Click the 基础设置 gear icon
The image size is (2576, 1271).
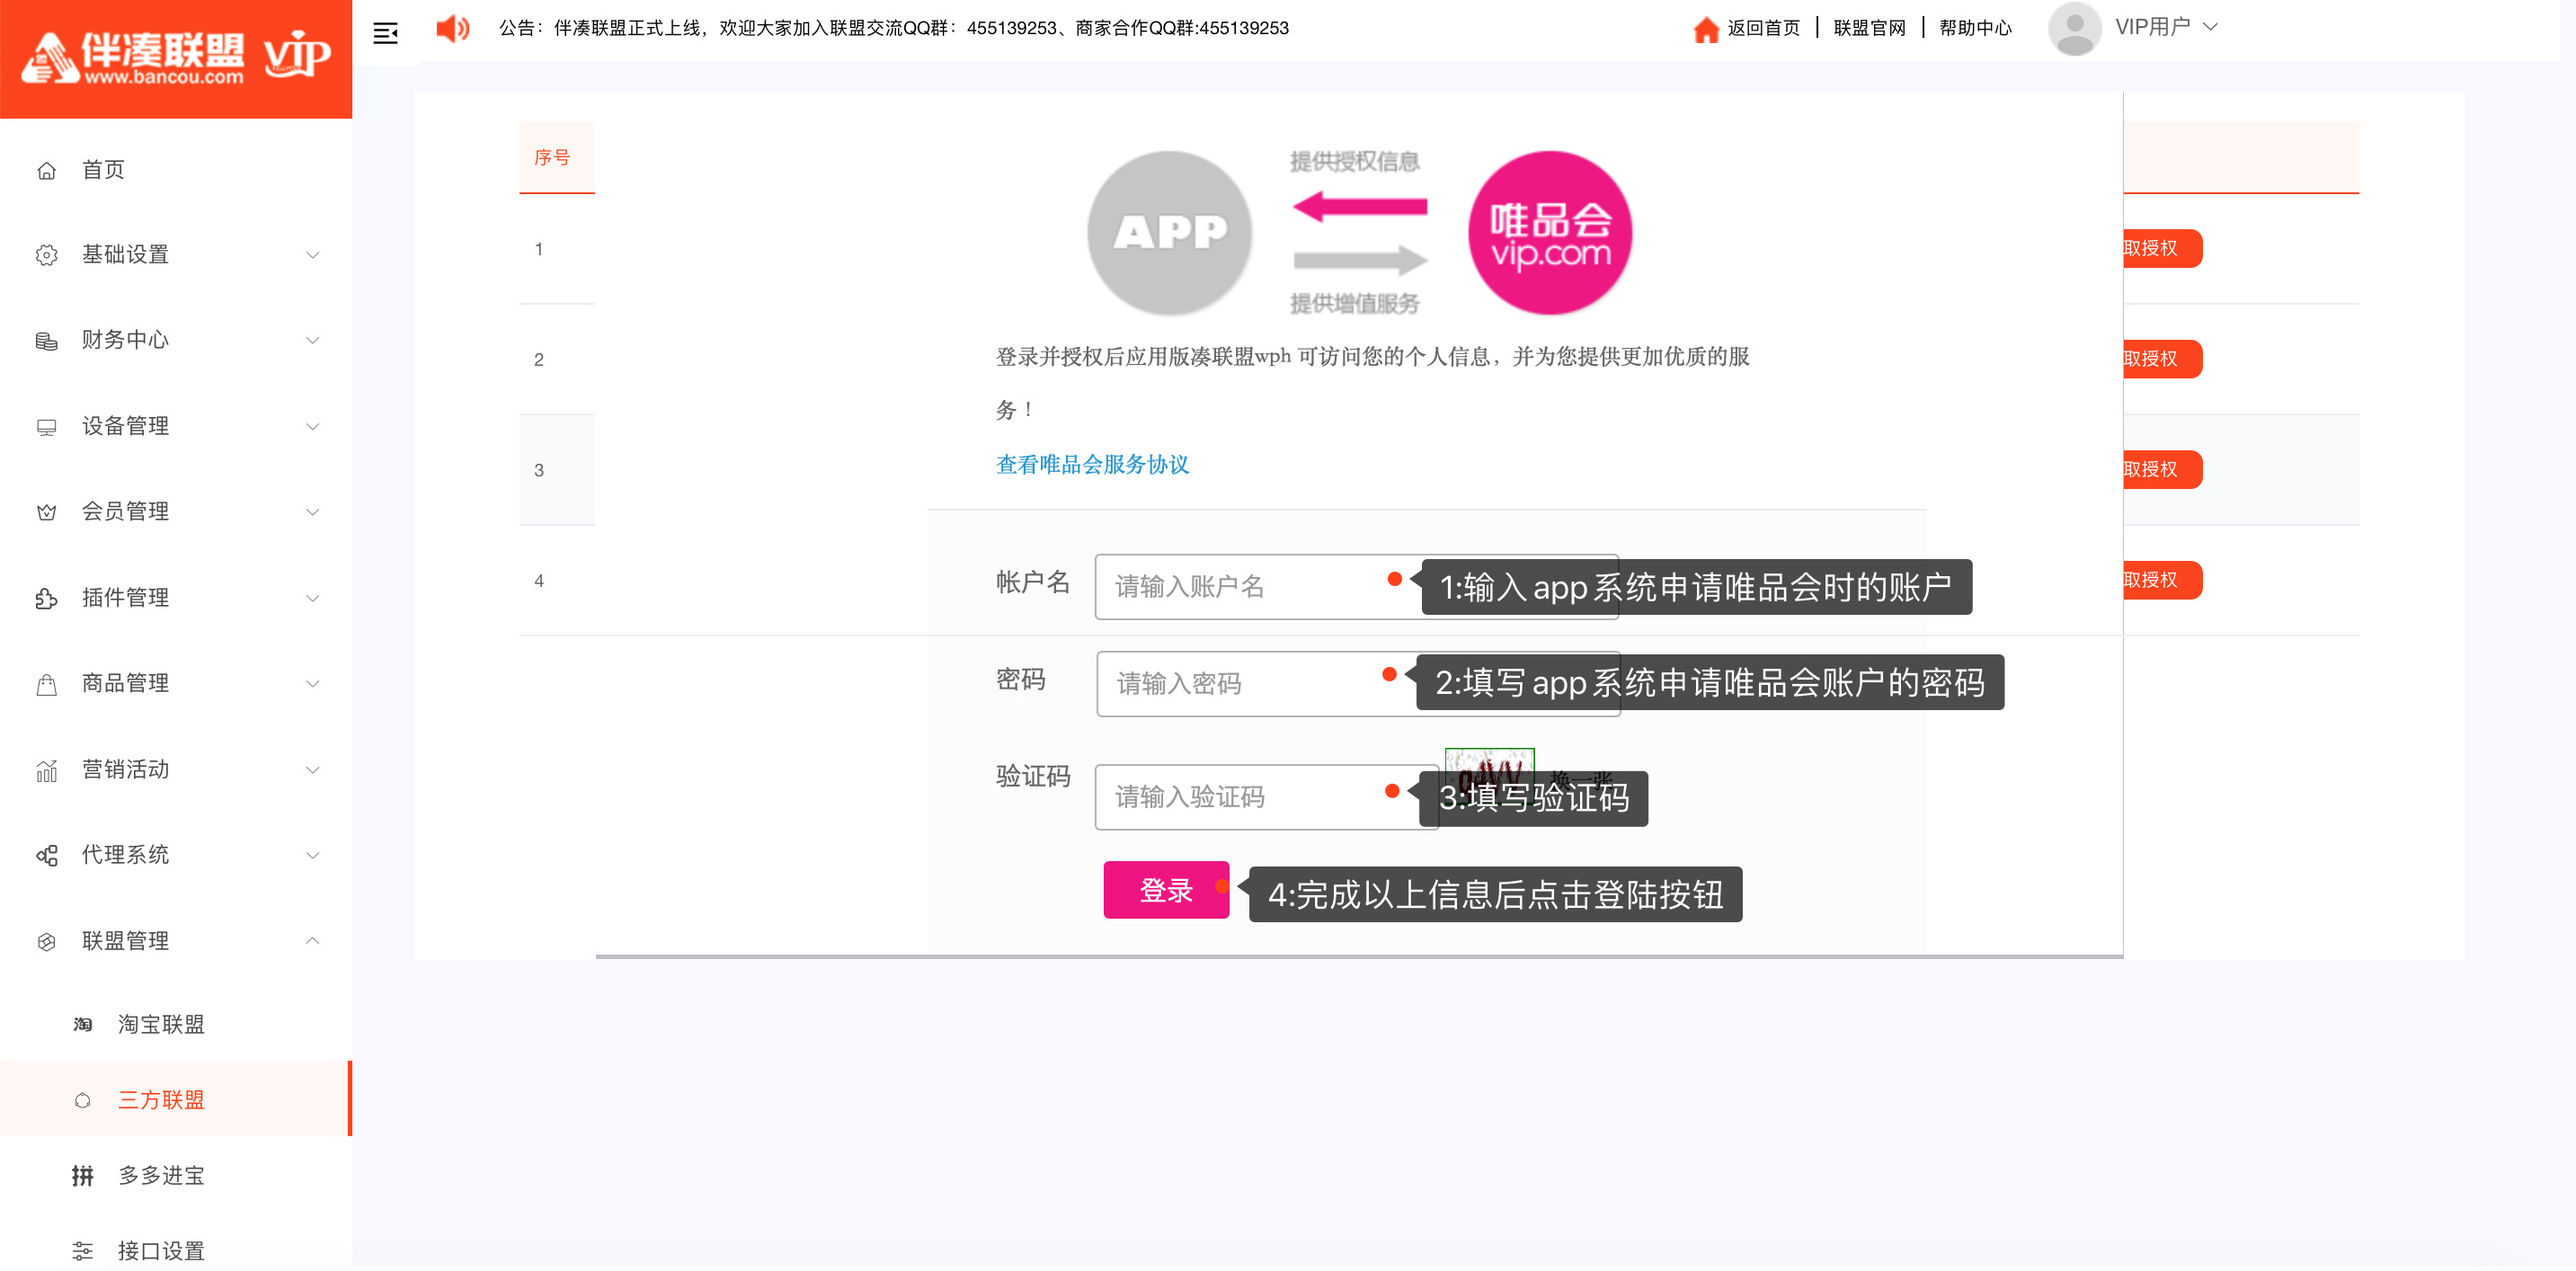[x=46, y=255]
